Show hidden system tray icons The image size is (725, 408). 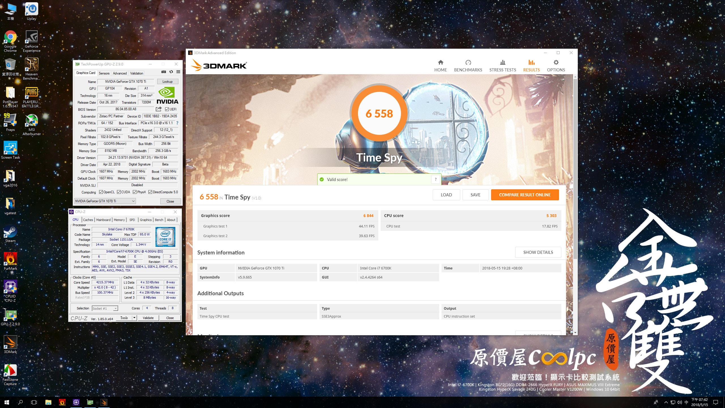[666, 402]
